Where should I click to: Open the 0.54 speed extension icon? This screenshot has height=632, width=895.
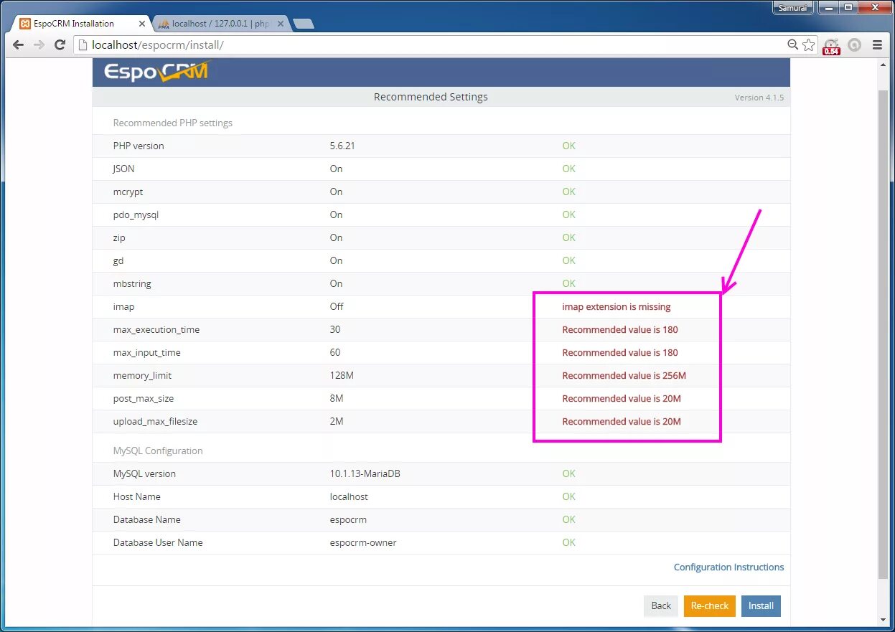click(831, 46)
